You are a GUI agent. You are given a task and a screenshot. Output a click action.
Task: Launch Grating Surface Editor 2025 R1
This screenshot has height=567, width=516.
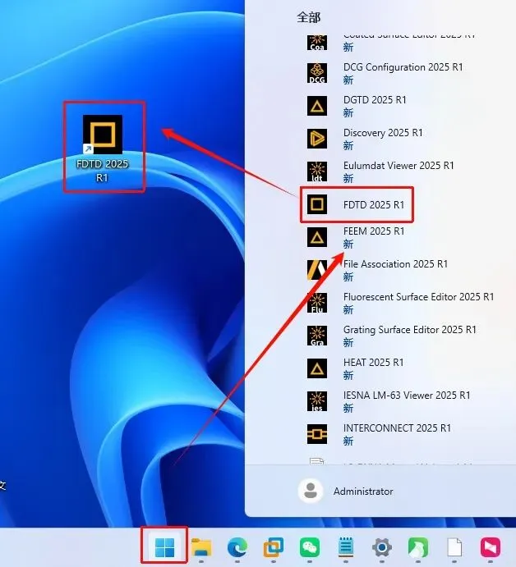coord(409,330)
